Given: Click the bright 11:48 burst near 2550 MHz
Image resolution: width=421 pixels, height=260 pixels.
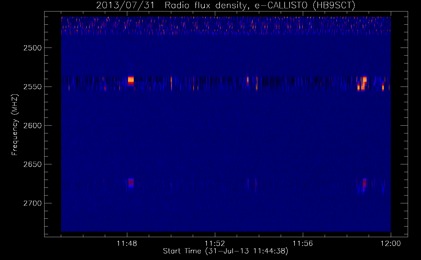Looking at the screenshot, I should coord(131,81).
